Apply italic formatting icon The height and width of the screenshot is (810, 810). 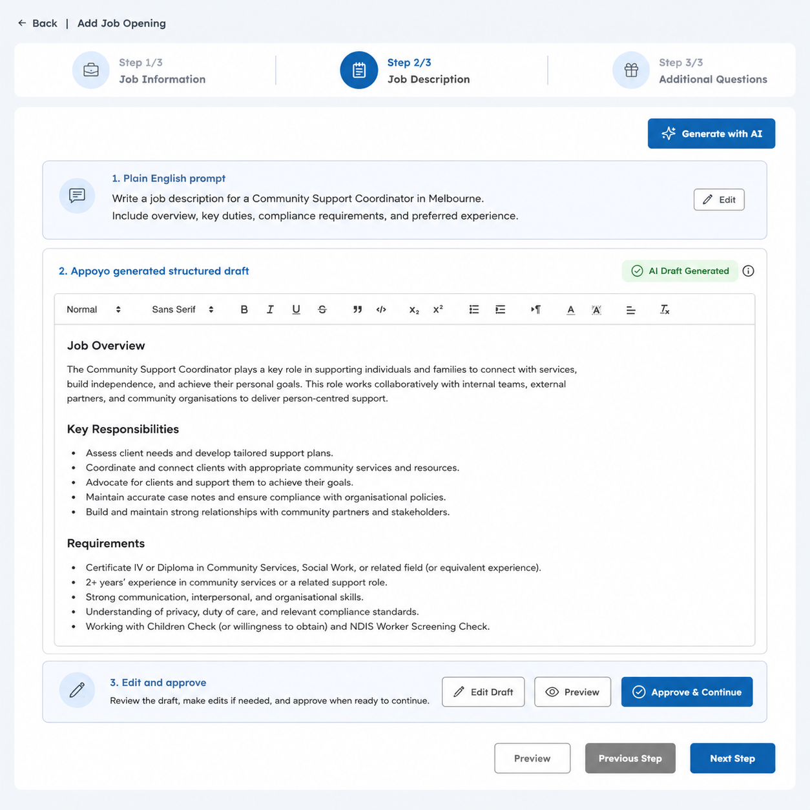pos(270,309)
